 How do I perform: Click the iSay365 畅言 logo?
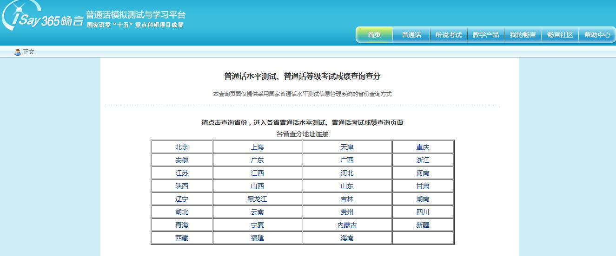coord(42,16)
